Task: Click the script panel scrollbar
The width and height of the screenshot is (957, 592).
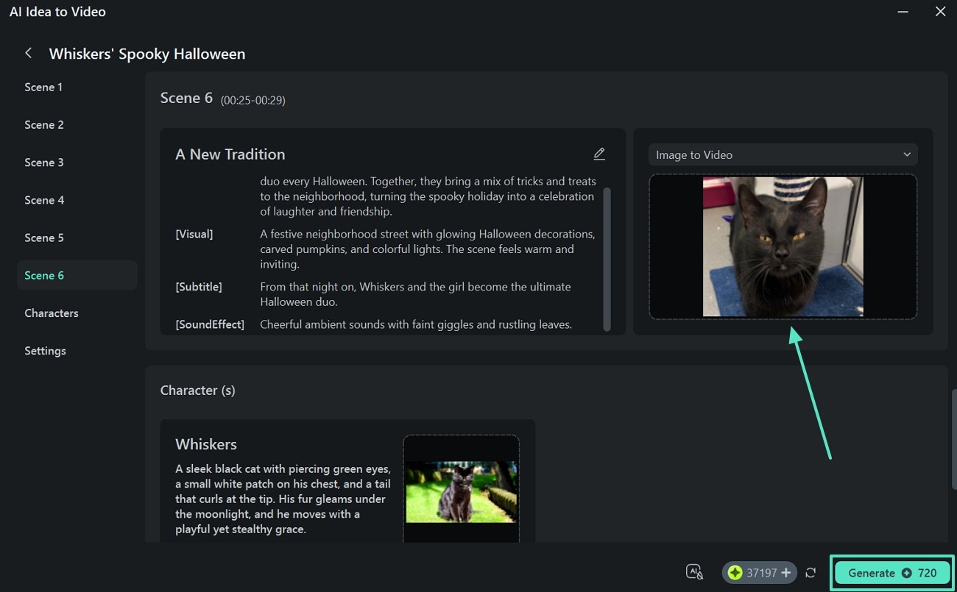Action: point(607,259)
